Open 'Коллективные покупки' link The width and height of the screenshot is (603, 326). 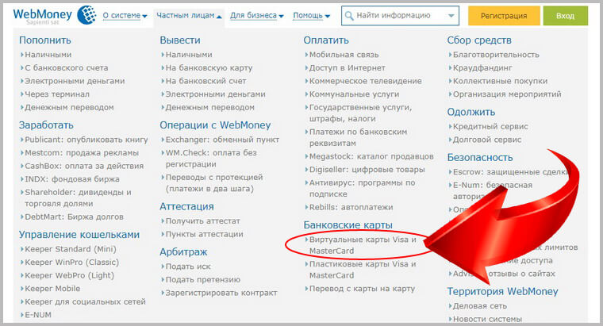pyautogui.click(x=500, y=81)
